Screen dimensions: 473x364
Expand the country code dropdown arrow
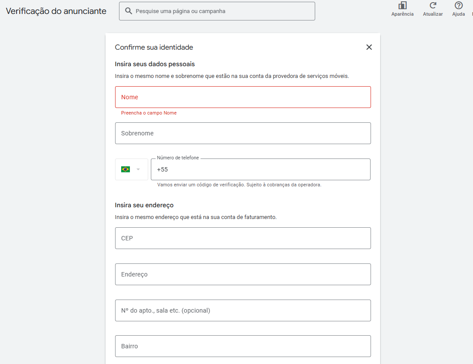(138, 169)
